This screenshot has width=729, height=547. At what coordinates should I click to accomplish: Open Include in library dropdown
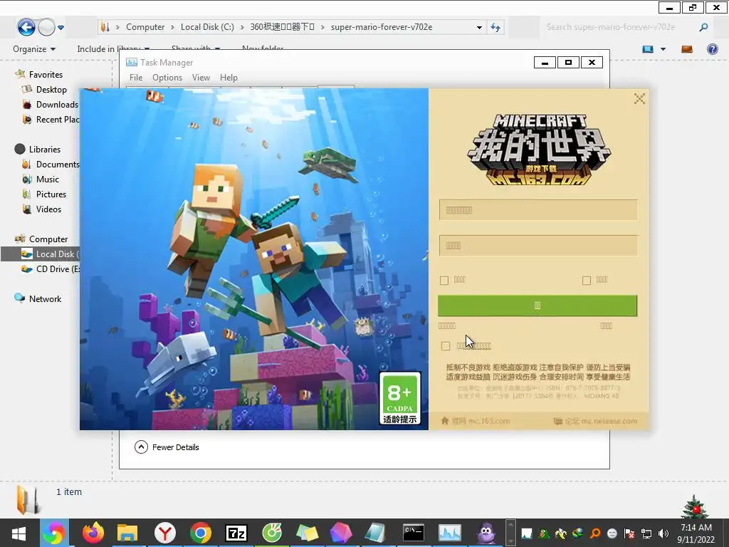(113, 49)
